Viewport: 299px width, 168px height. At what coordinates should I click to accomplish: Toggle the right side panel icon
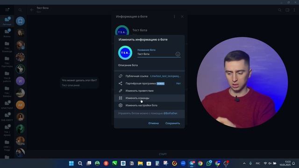click(287, 10)
